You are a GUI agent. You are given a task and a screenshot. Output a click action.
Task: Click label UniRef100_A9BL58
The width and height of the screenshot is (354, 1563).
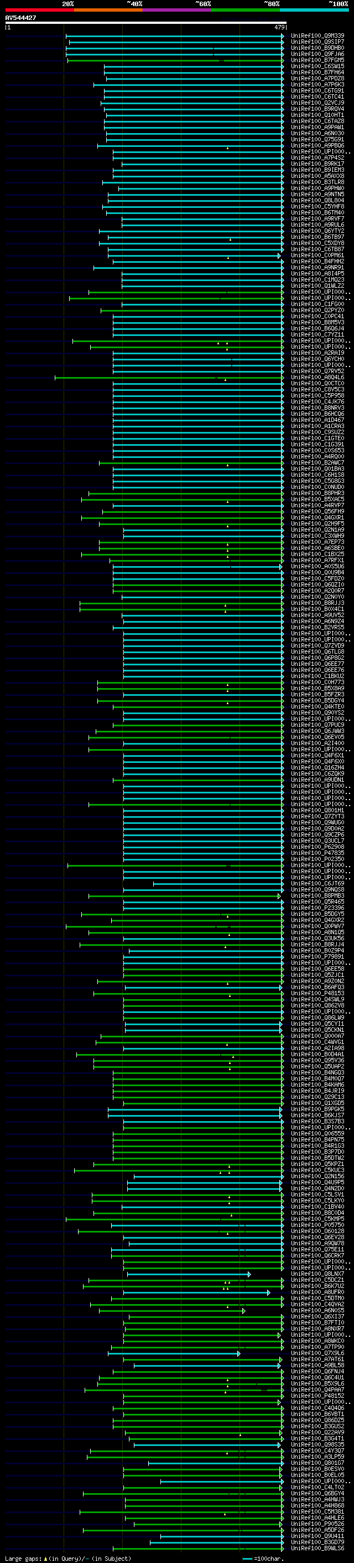[317, 1365]
